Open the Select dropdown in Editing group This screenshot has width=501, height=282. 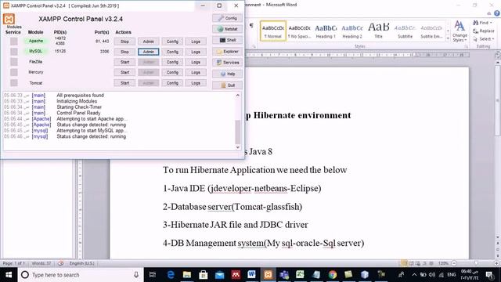tap(484, 39)
